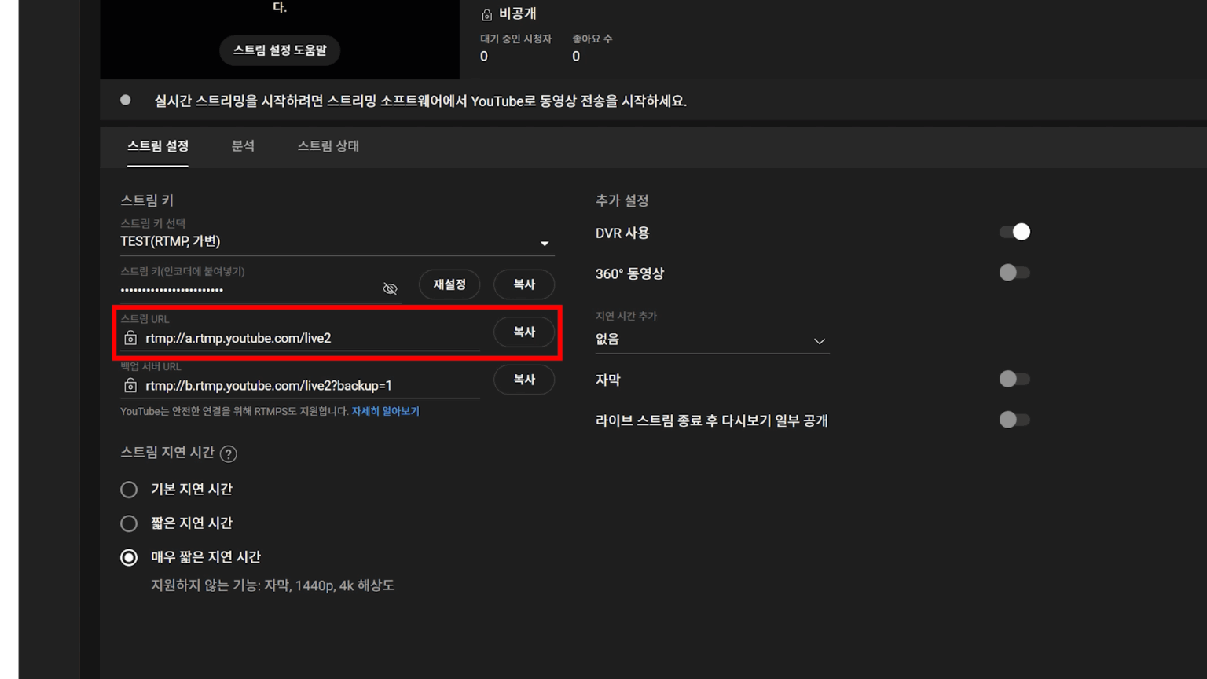Open the stream latency help tooltip

click(x=228, y=453)
